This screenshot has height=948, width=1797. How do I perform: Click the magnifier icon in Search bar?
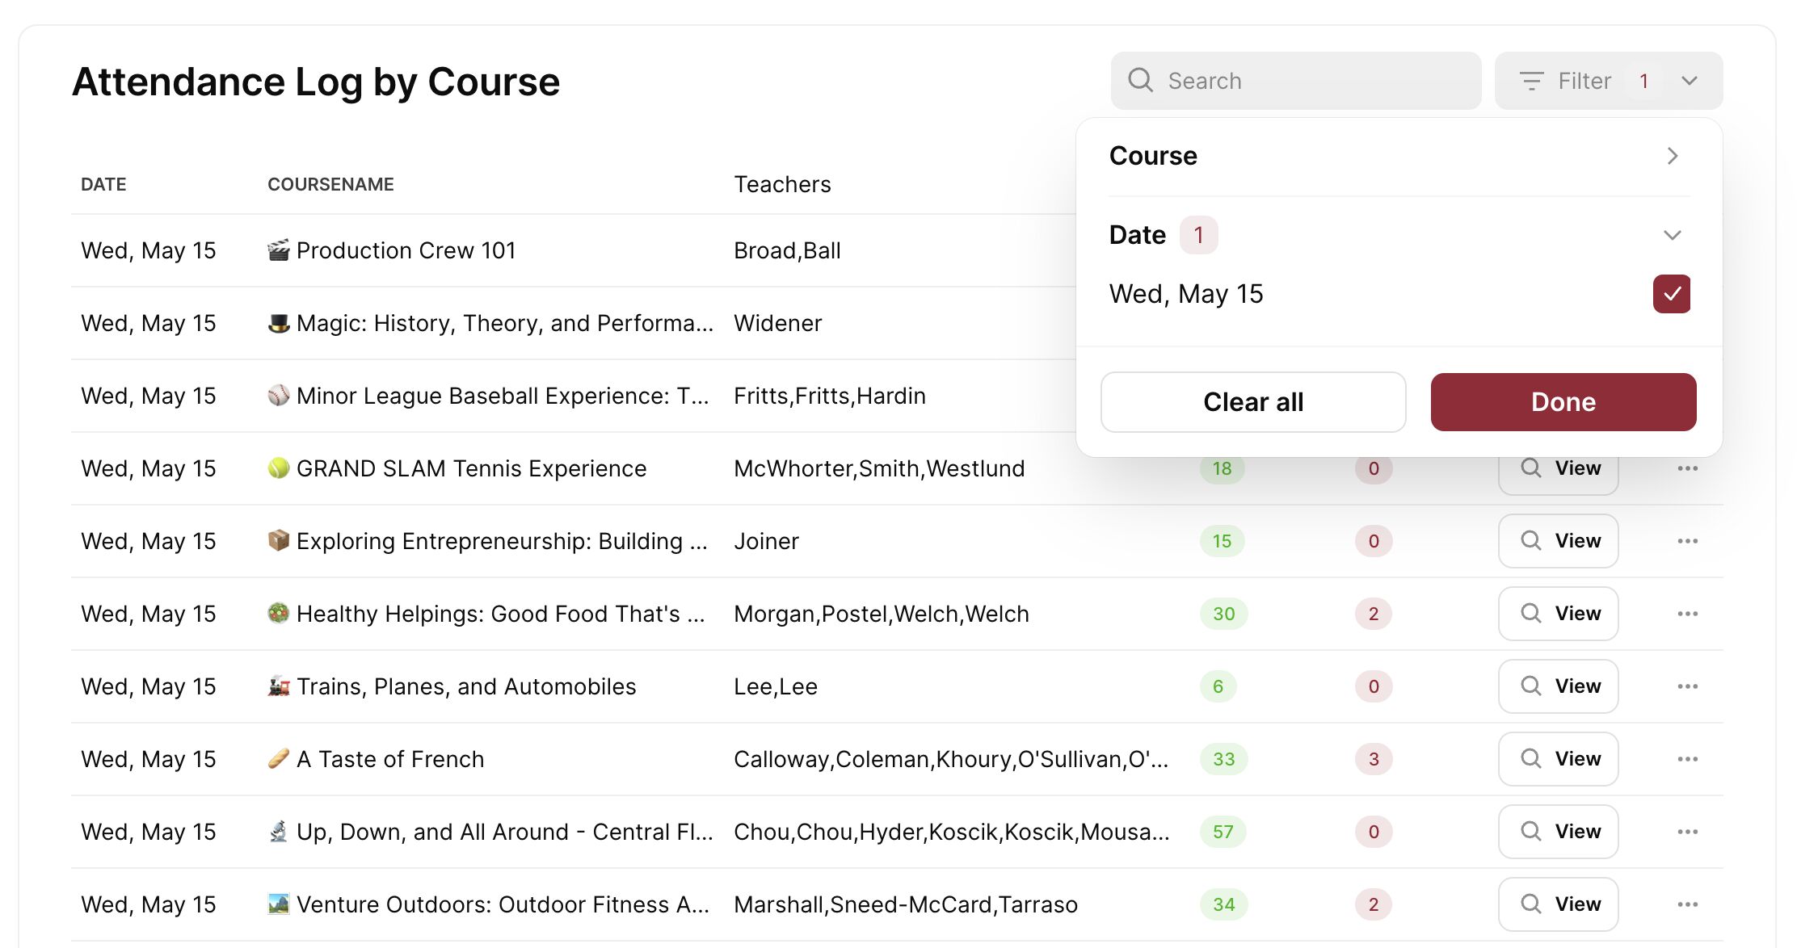point(1140,80)
